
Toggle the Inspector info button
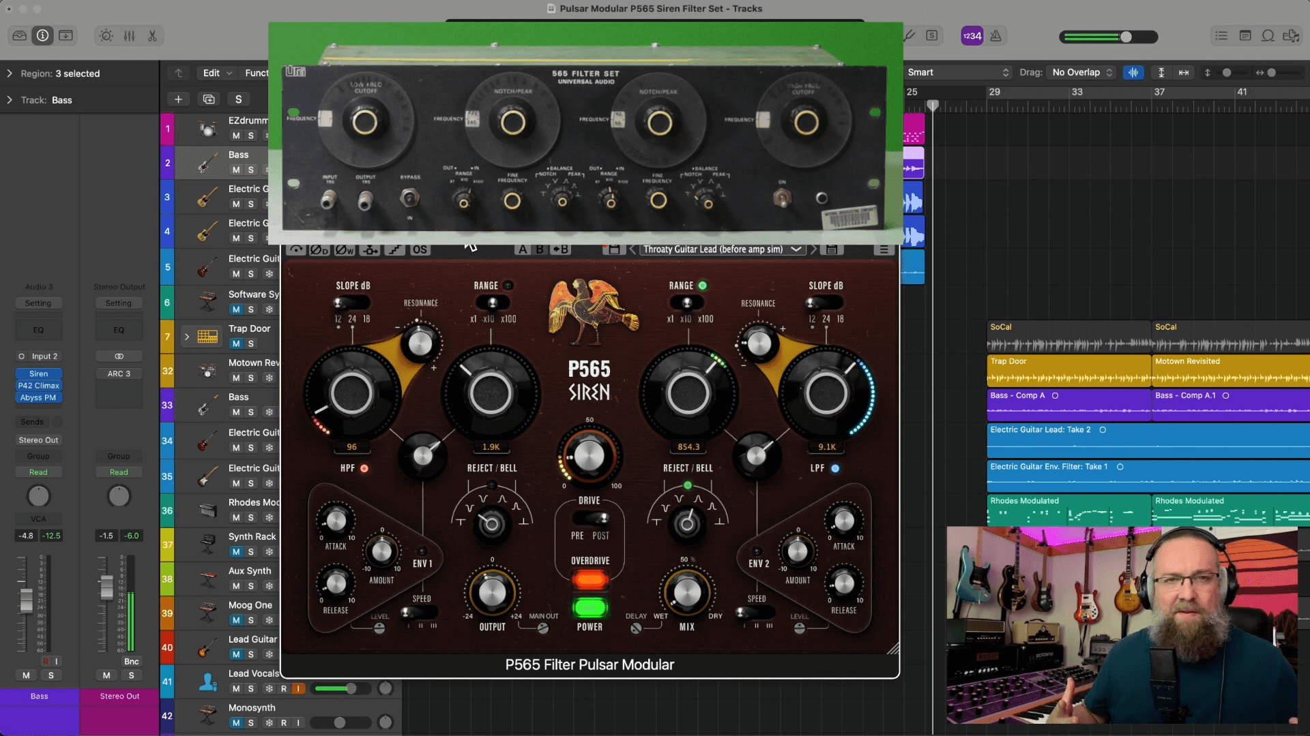coord(42,35)
